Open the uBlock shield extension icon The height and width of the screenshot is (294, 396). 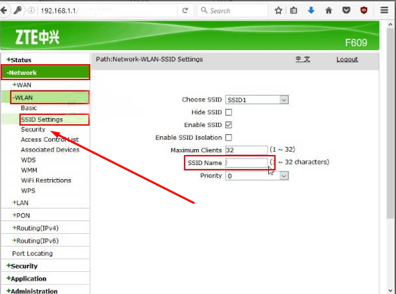coord(364,10)
